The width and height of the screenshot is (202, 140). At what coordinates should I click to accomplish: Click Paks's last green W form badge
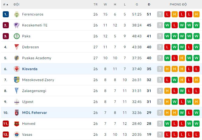[196, 36]
